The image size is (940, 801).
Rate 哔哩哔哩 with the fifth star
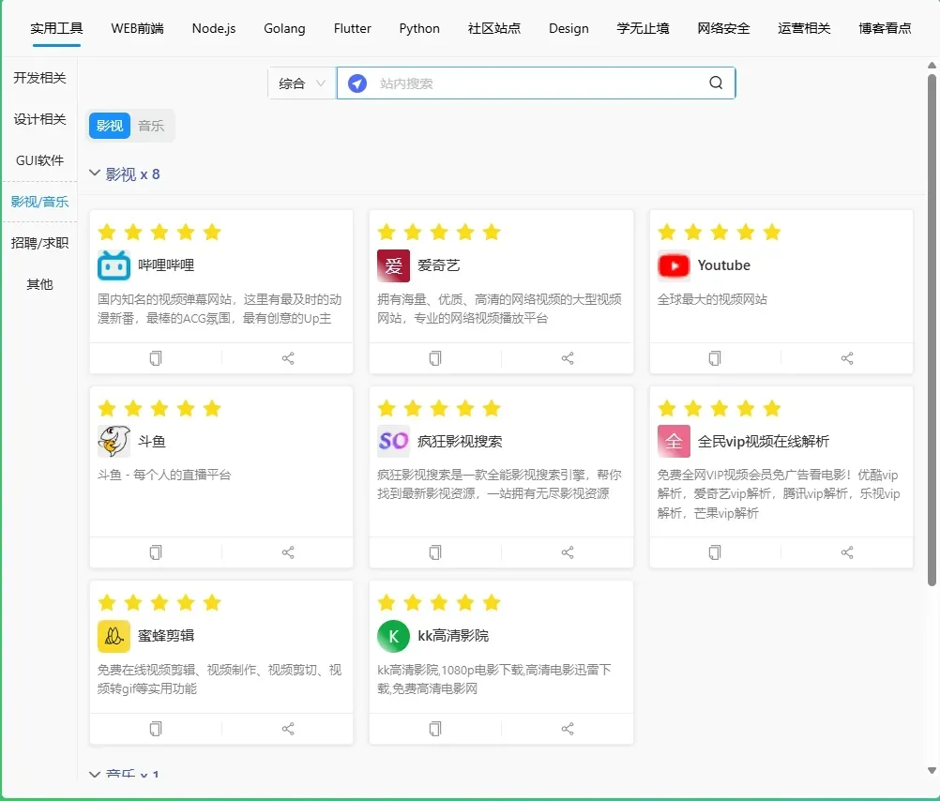point(212,232)
